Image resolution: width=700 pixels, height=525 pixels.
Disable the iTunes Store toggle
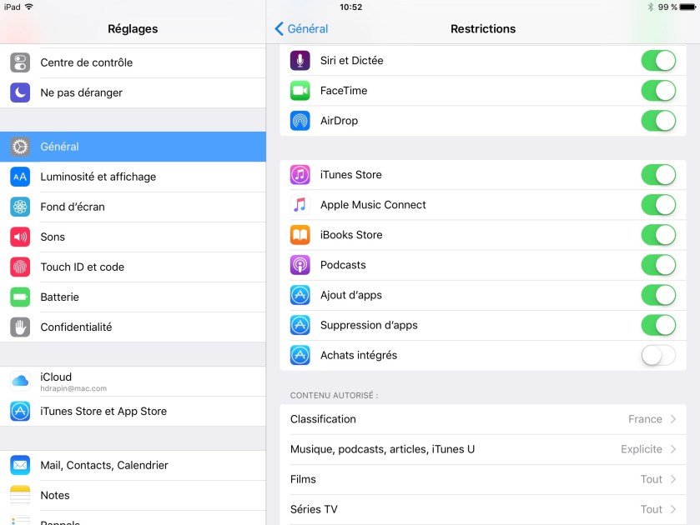click(657, 175)
